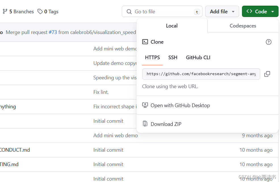Copy the clone URL to clipboard
This screenshot has height=182, width=280.
coord(267,74)
